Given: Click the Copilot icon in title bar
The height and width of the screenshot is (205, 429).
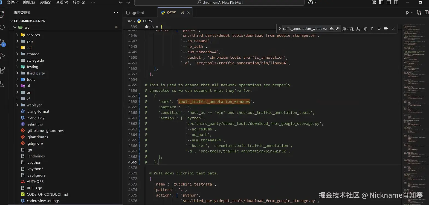Looking at the screenshot, I should point(311,2).
